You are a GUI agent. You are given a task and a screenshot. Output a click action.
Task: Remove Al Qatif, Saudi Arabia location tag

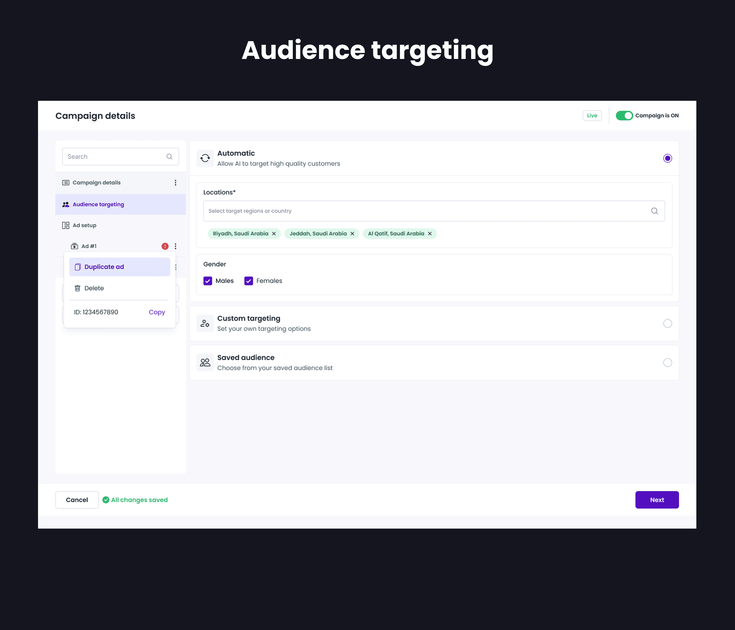tap(430, 234)
